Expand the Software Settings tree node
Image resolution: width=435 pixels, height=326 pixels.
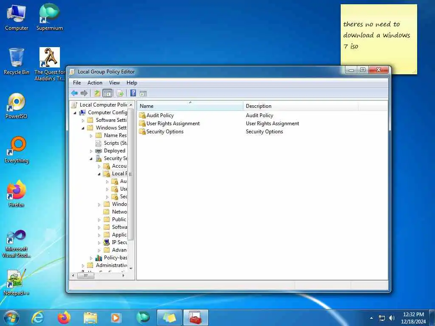click(x=83, y=121)
